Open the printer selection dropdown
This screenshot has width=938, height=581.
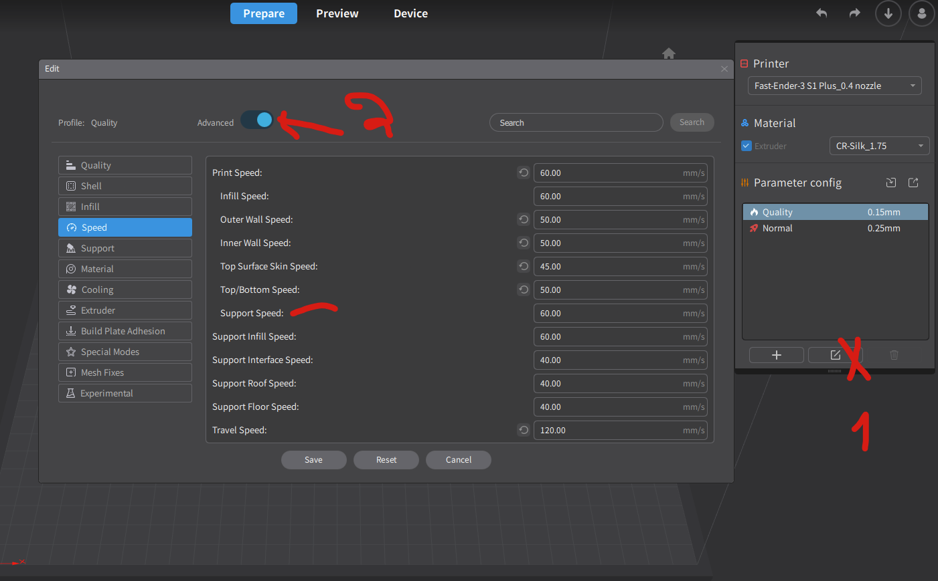pyautogui.click(x=834, y=86)
